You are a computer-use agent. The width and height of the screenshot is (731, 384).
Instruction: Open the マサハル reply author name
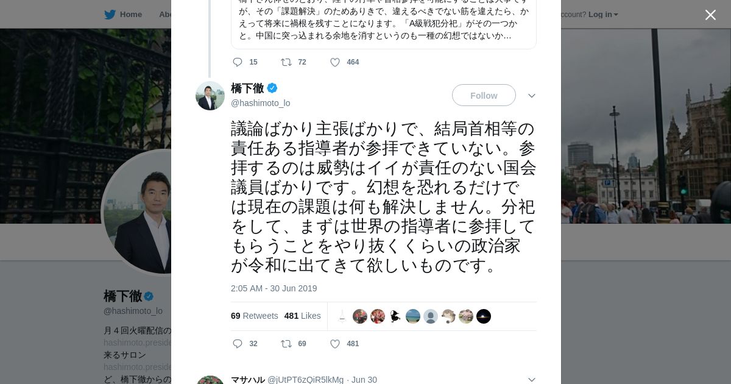(247, 380)
